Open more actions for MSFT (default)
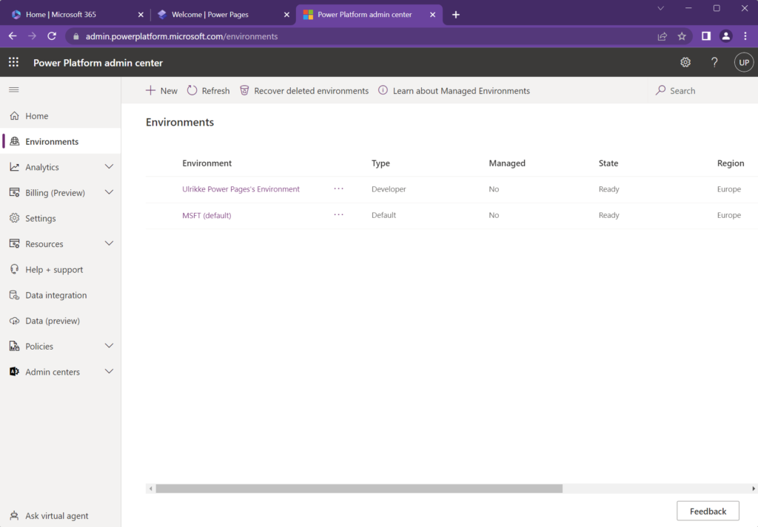Screen dimensions: 758x527 338,215
